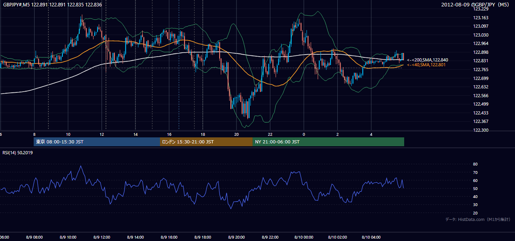
Task: Click the 8/9 16:00 date label
Action: point(169,237)
